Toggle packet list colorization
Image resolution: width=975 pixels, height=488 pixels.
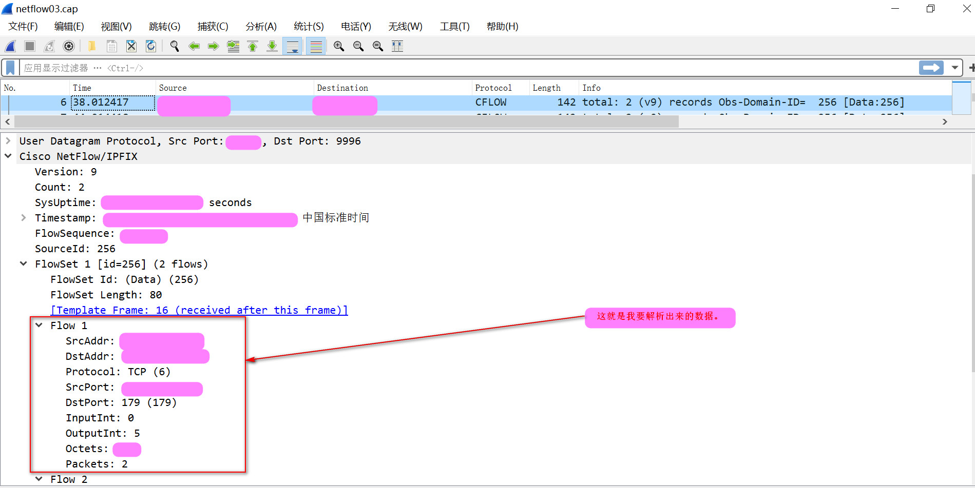click(315, 46)
